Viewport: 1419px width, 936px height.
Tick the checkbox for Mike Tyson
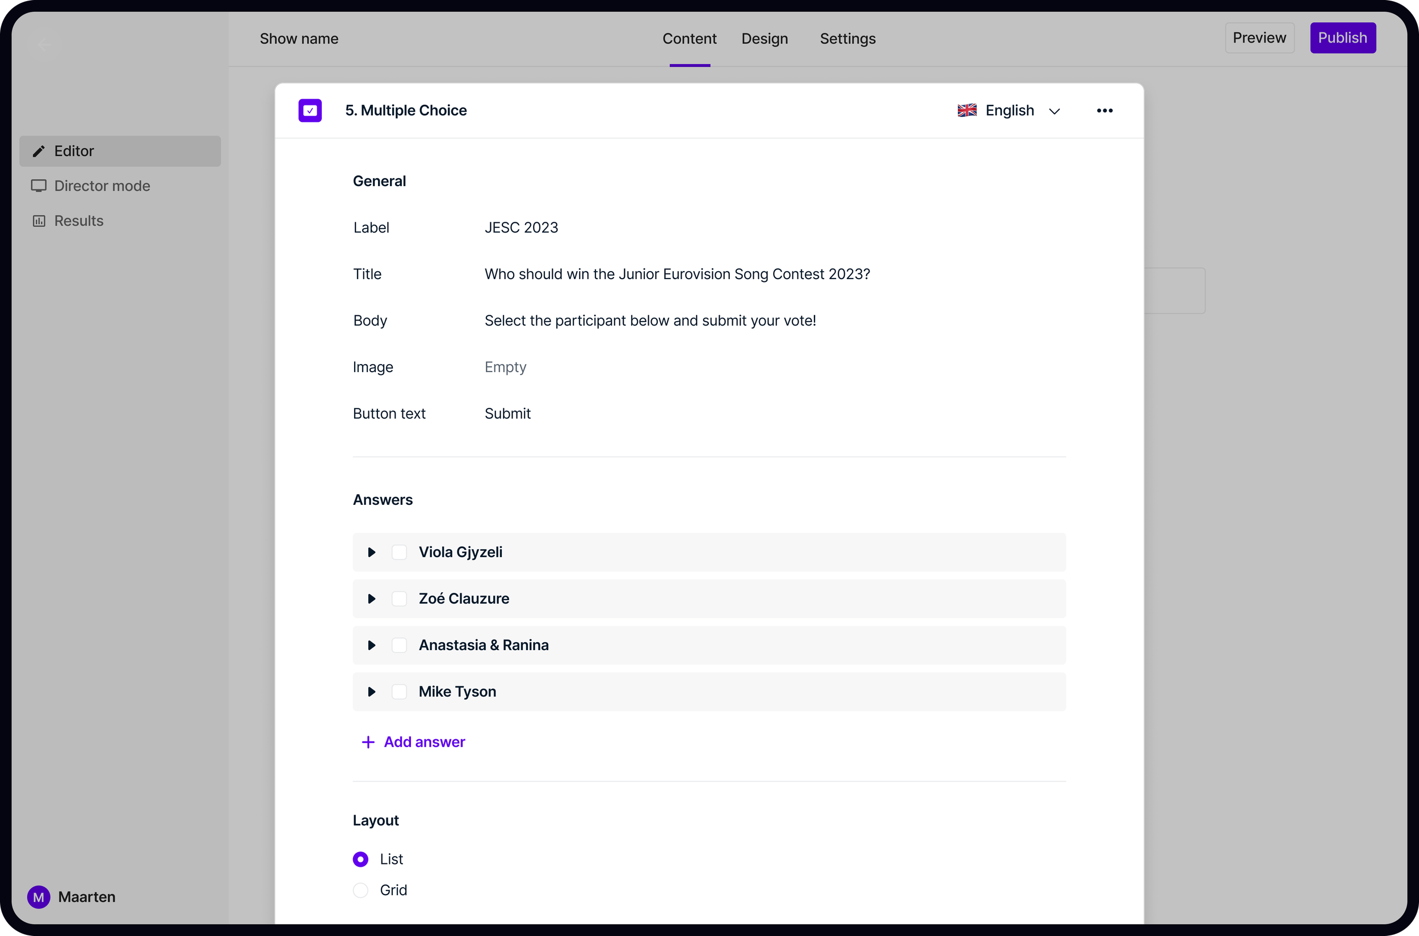pyautogui.click(x=399, y=692)
